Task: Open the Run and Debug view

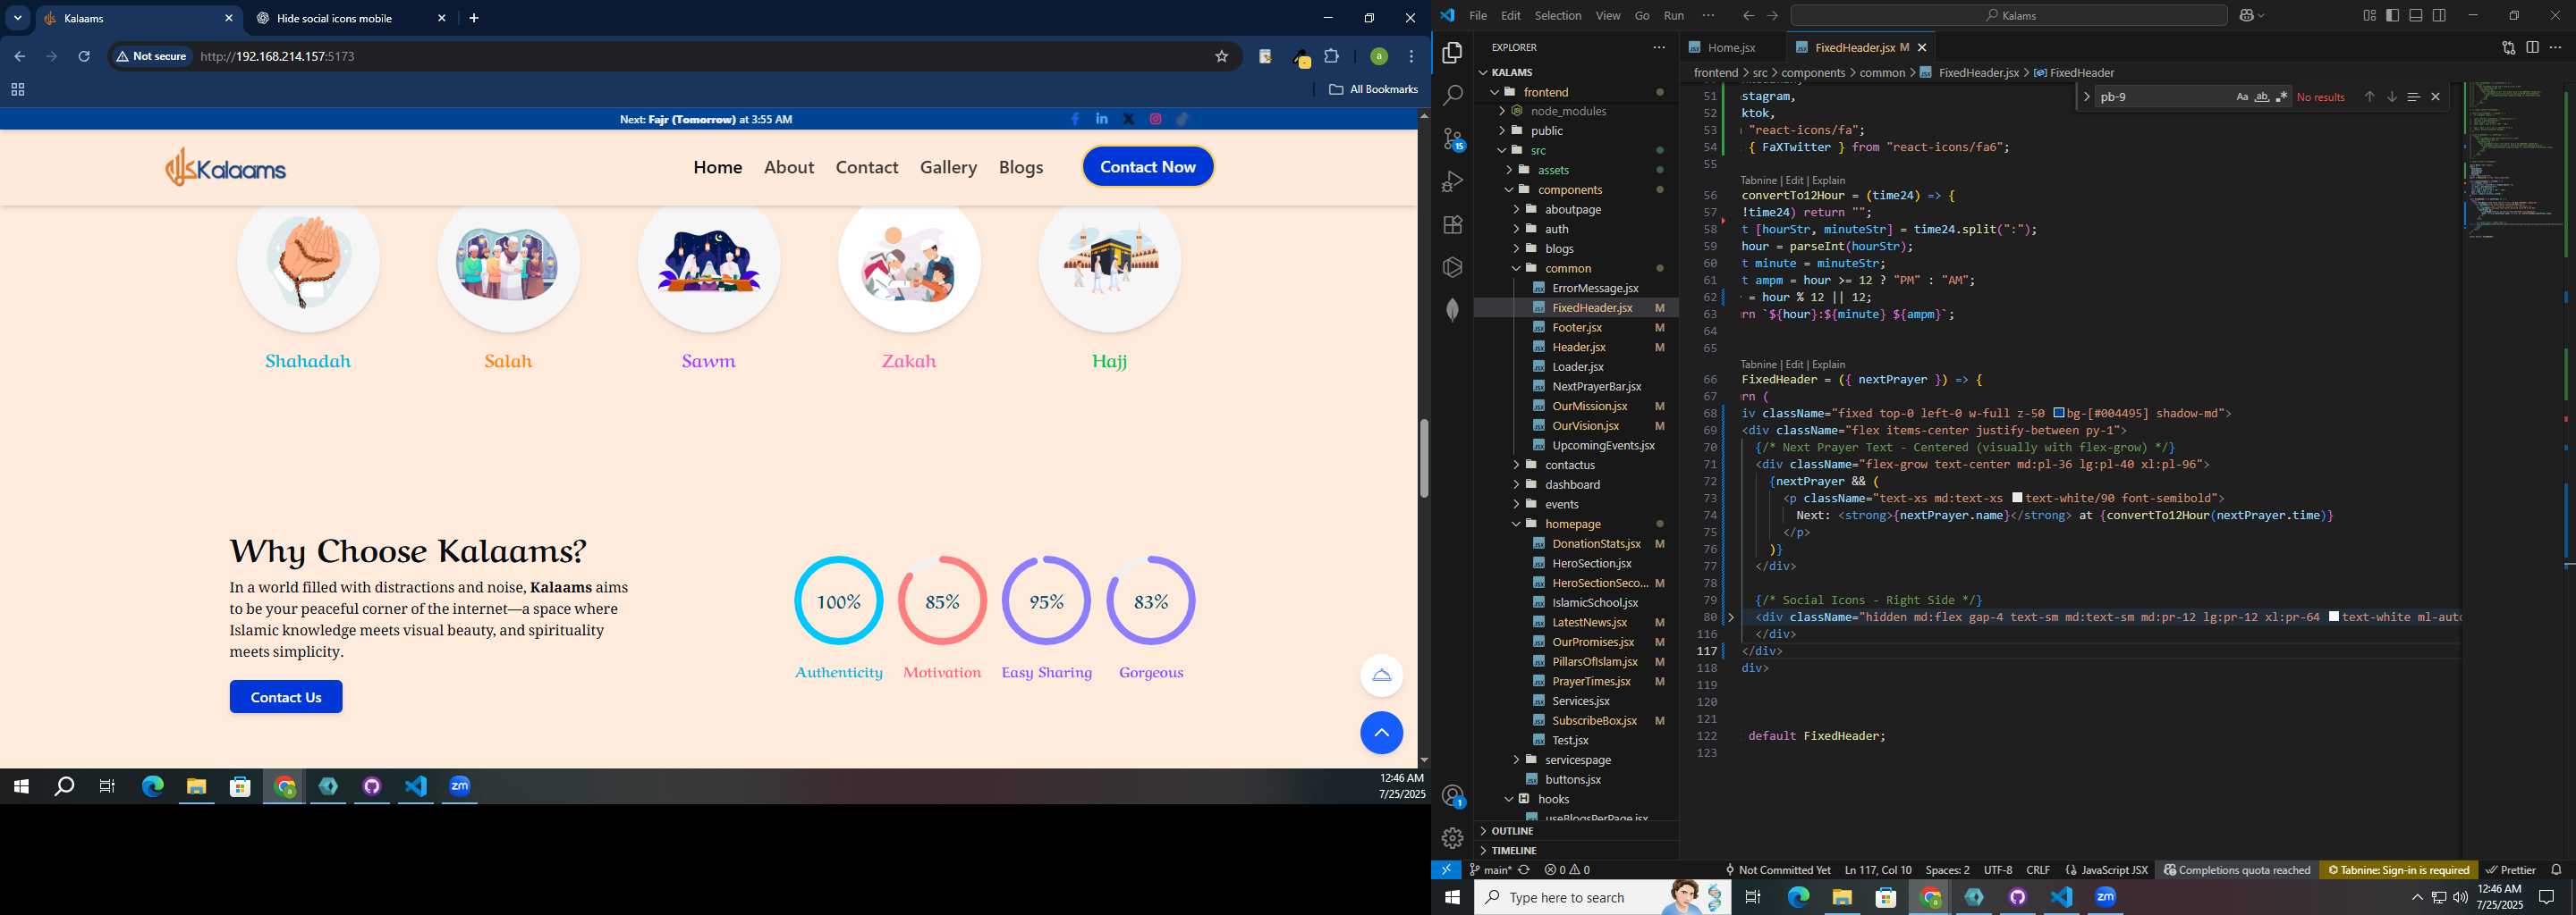Action: click(1452, 181)
